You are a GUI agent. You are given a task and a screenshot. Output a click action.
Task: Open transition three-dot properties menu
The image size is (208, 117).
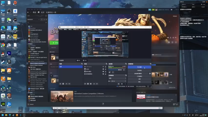(125, 84)
